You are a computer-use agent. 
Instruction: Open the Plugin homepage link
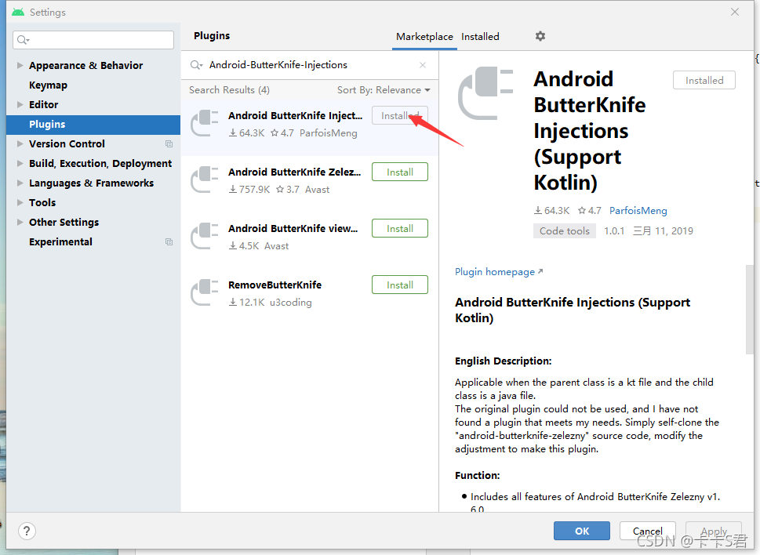click(499, 272)
